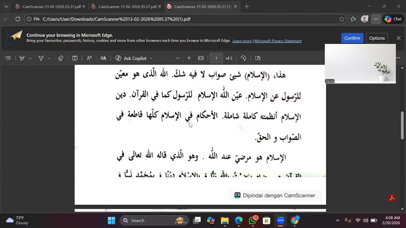This screenshot has width=406, height=228.
Task: Open Copilot Chat button
Action: (x=393, y=19)
